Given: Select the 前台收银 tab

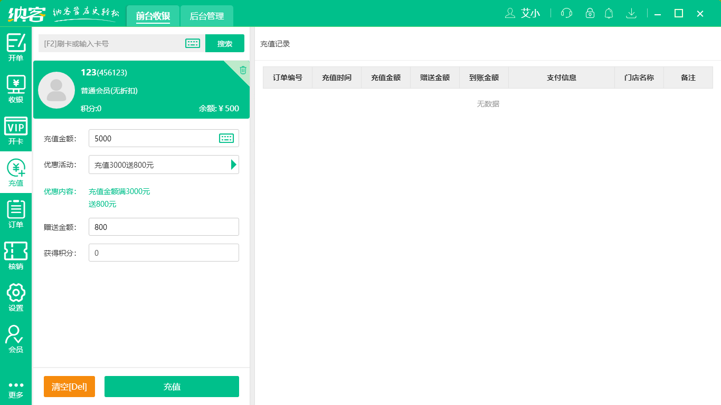Looking at the screenshot, I should tap(153, 16).
